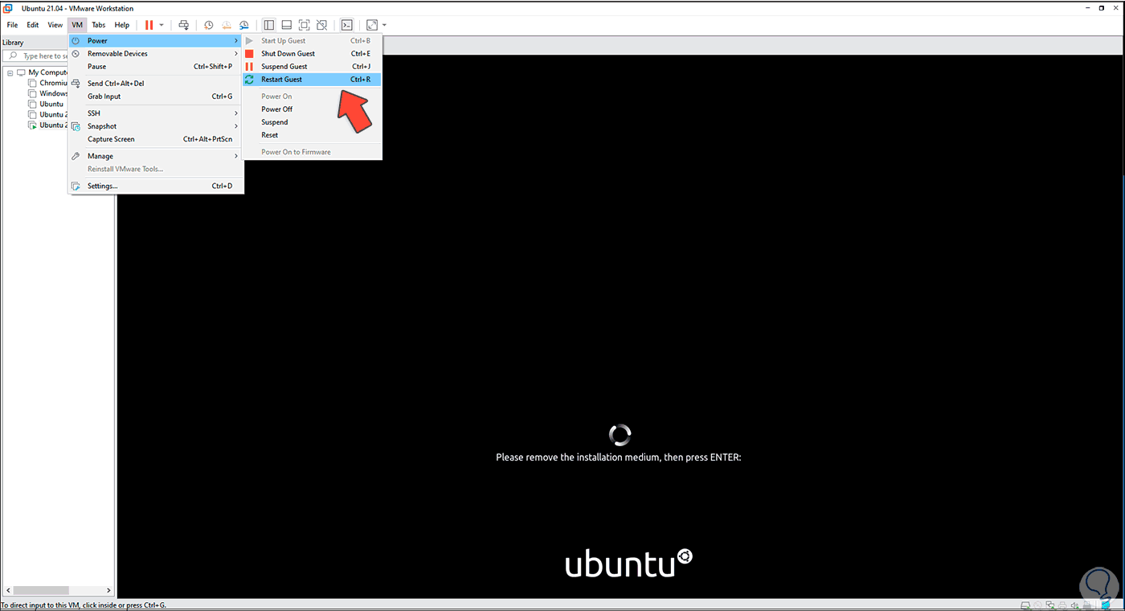The image size is (1125, 611).
Task: Choose Shut Down Guest from Power submenu
Action: (x=312, y=54)
